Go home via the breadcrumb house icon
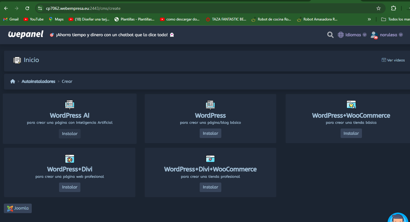Viewport: 410px width, 222px height. pos(12,81)
